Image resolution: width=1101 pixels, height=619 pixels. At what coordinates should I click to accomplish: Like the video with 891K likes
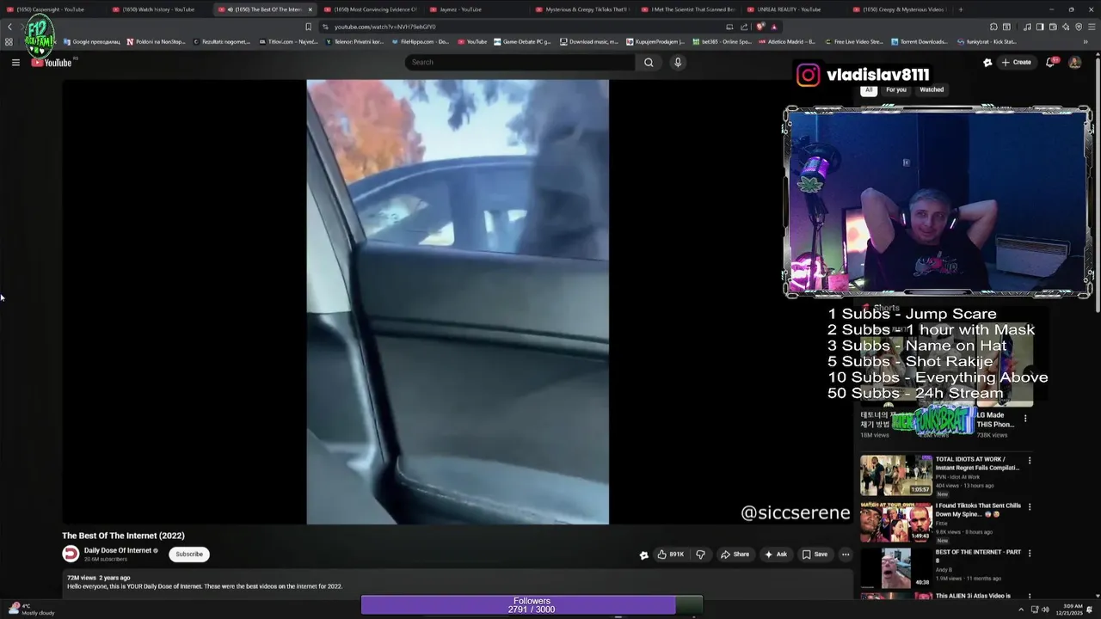point(671,555)
